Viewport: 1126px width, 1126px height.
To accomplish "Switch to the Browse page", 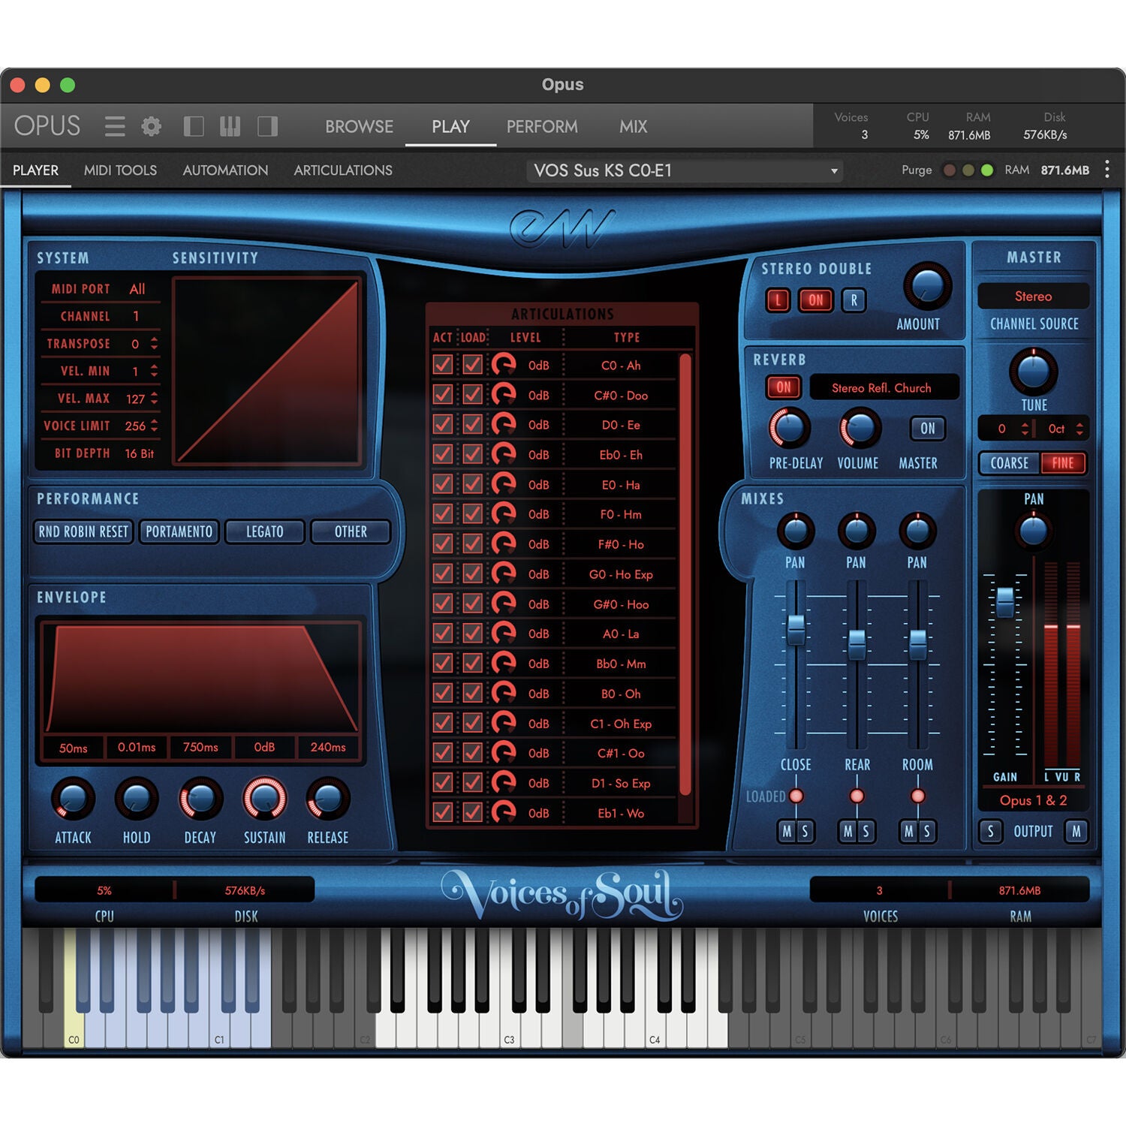I will [359, 126].
